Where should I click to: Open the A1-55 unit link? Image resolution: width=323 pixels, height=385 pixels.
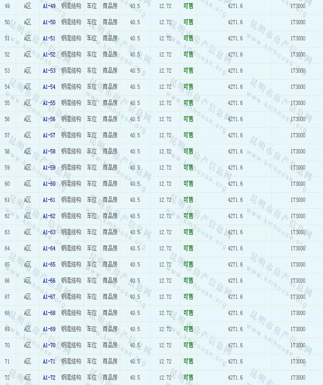tap(49, 103)
